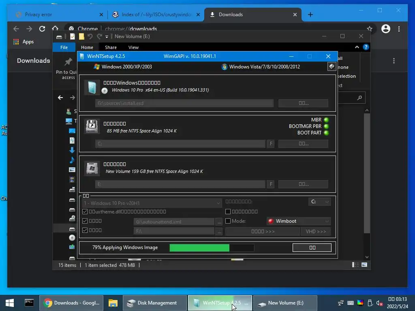This screenshot has height=311, width=415.
Task: Open the Wimboot mode dropdown
Action: [299, 221]
